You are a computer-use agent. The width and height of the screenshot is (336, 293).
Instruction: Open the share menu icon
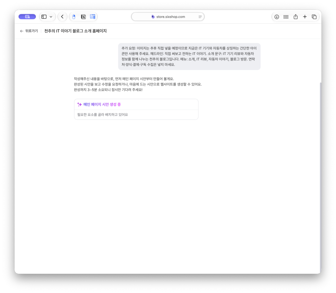point(296,17)
